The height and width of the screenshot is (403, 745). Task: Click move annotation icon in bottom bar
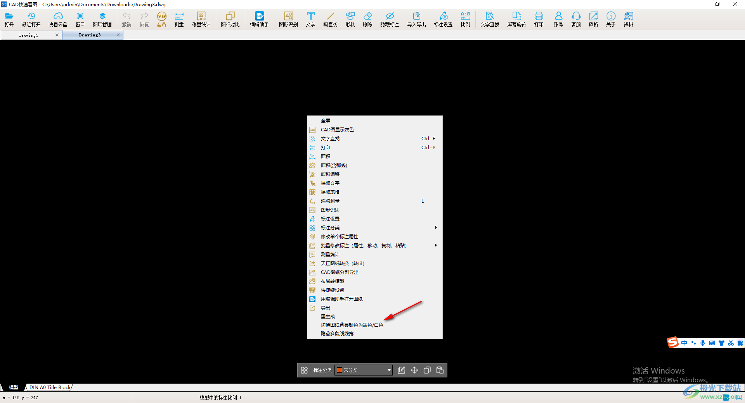[x=414, y=370]
